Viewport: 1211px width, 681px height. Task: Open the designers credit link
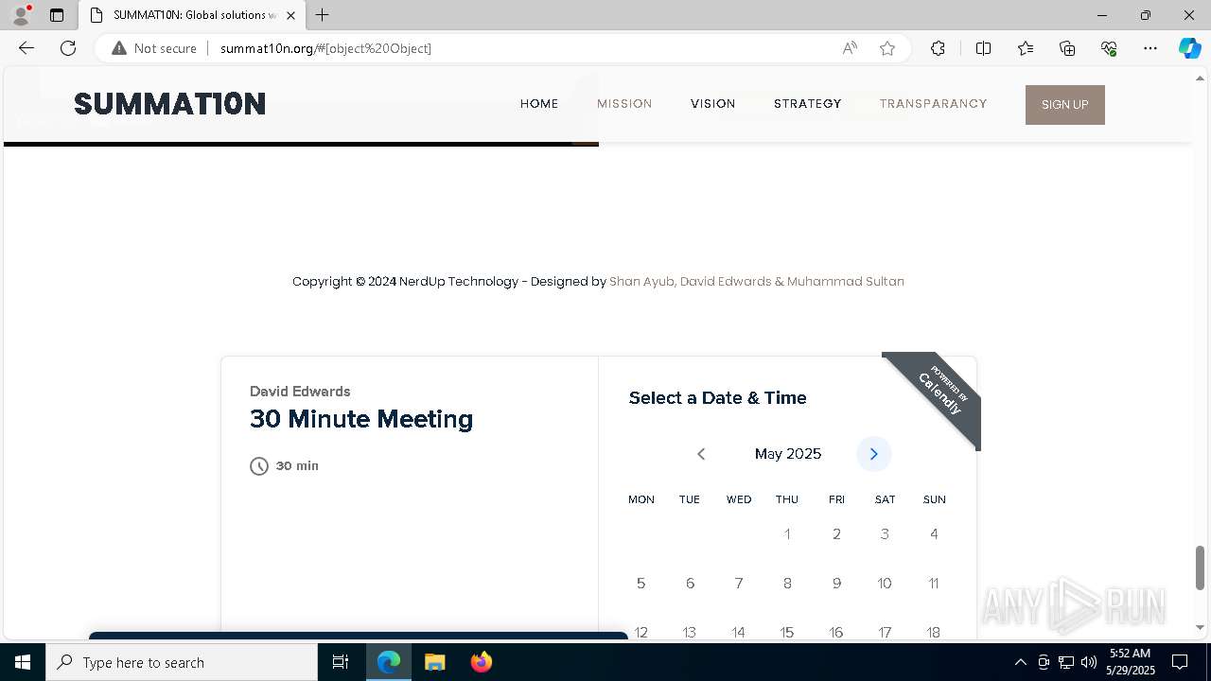tap(757, 281)
